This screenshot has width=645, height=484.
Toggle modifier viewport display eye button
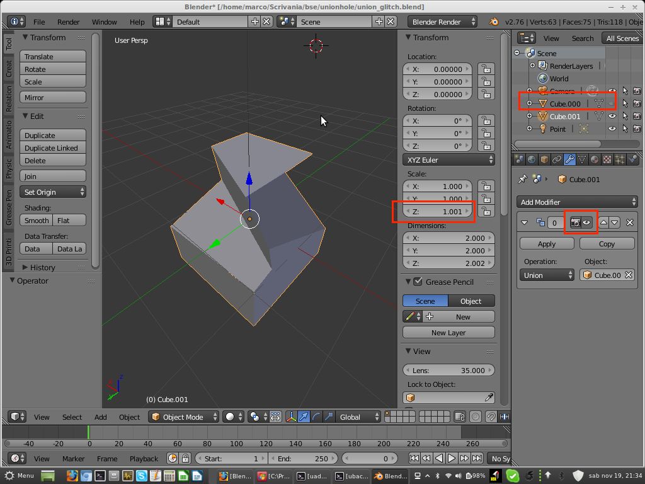(586, 222)
